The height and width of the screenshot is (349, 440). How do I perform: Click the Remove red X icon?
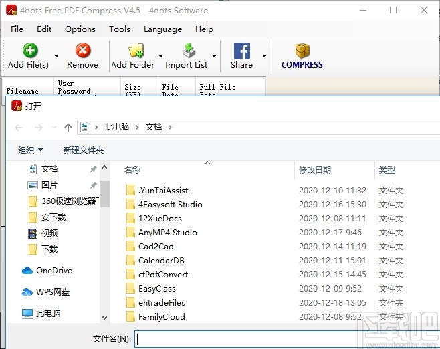pyautogui.click(x=83, y=51)
